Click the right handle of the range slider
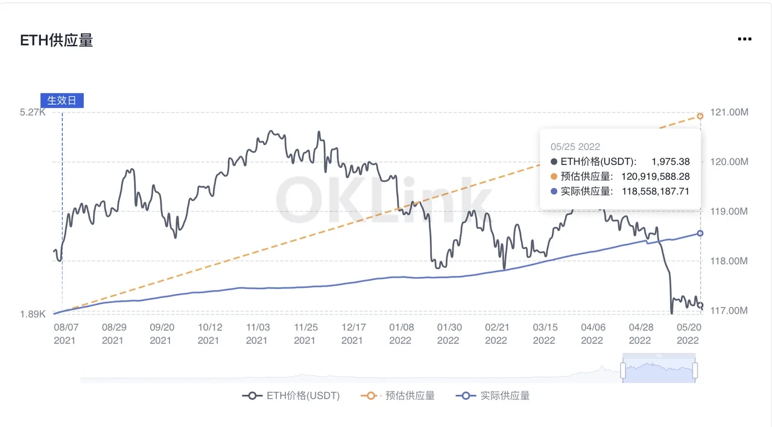Screen dimensions: 772x427 (x=695, y=370)
